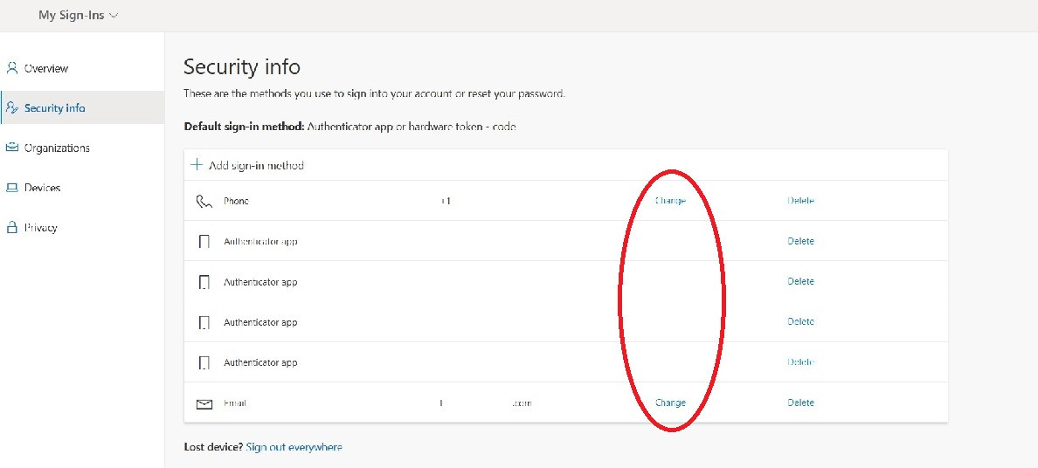Click the Overview person icon
Image resolution: width=1038 pixels, height=468 pixels.
coord(11,67)
